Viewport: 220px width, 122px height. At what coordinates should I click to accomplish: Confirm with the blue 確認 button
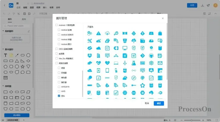click(159, 103)
